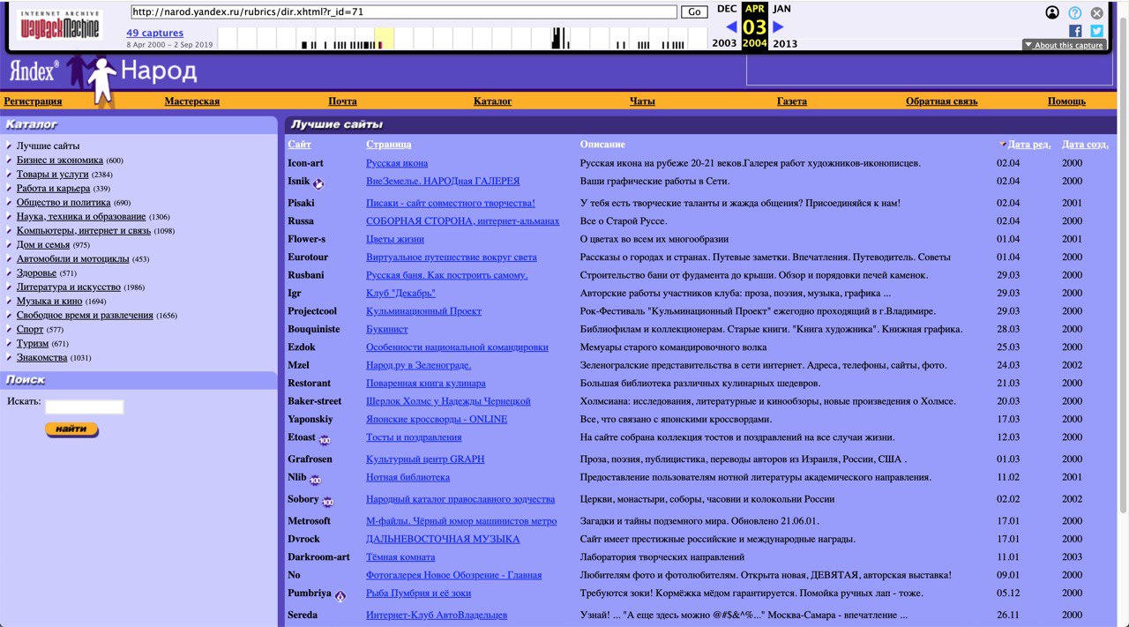Screen dimensions: 1129x627
Task: Open the Чаты menu item
Action: coord(642,101)
